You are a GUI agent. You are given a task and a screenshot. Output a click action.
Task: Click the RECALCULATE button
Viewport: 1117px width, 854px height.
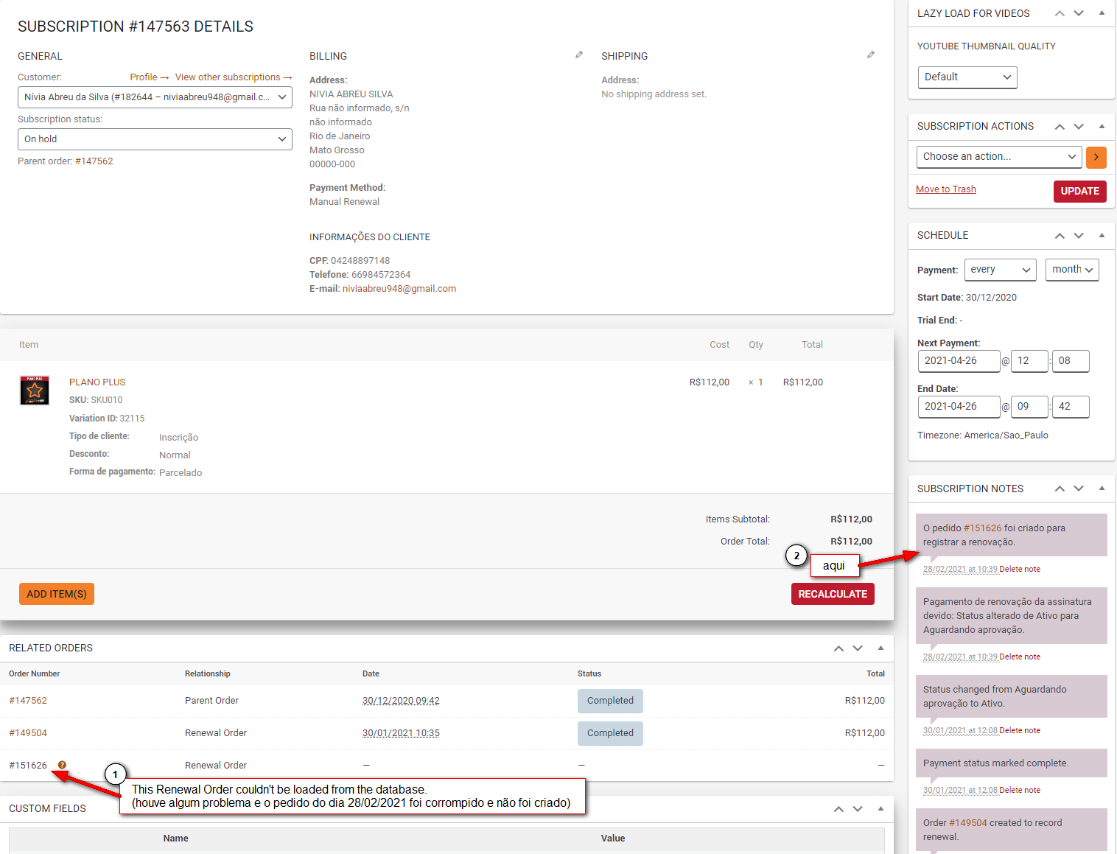(x=833, y=594)
